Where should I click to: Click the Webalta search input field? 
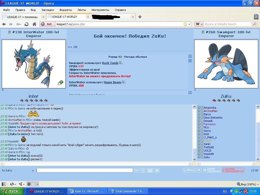[x=227, y=24]
